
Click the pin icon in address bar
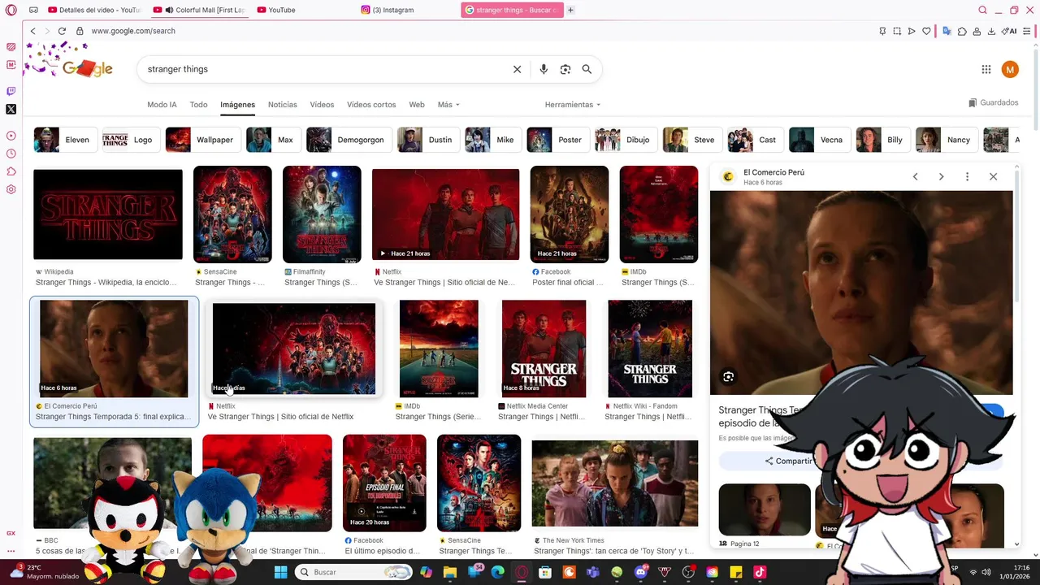point(882,31)
